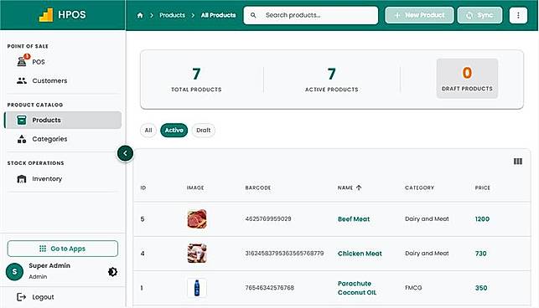Click the Sync refresh icon
539x308 pixels.
(x=469, y=15)
